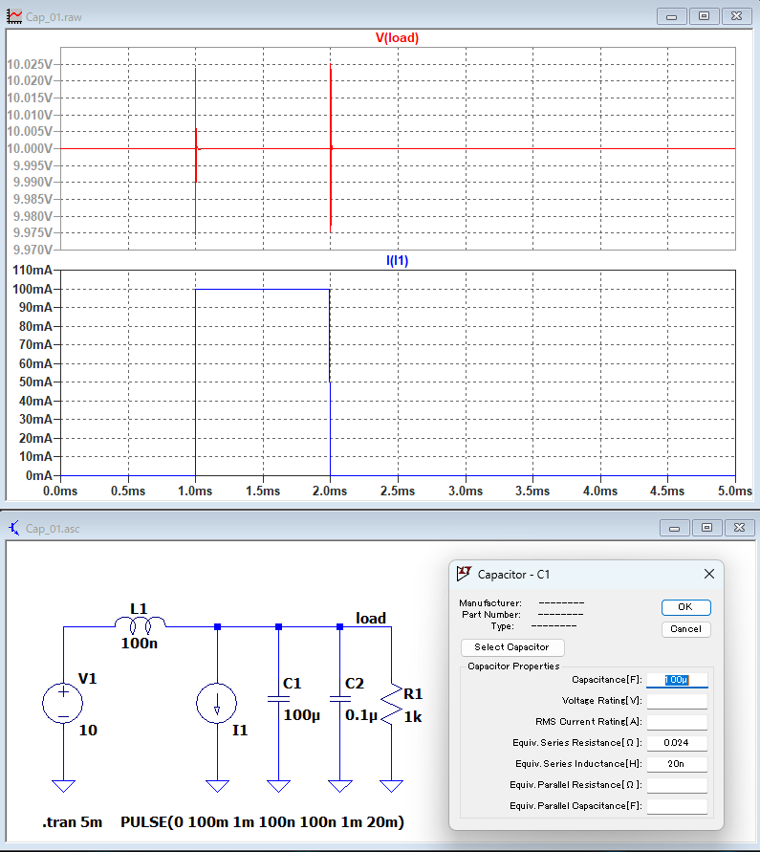Click the Cap_01.asc schematic window icon
This screenshot has height=852, width=760.
(14, 528)
